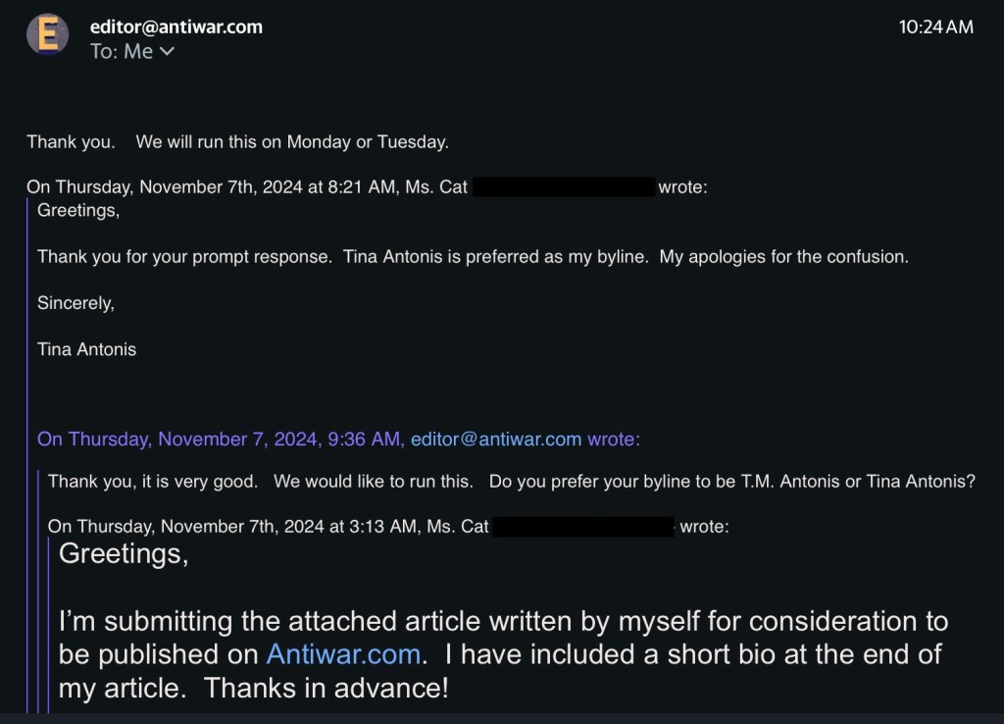
Task: Click the redacted address beside 8:21 AM
Action: [564, 186]
